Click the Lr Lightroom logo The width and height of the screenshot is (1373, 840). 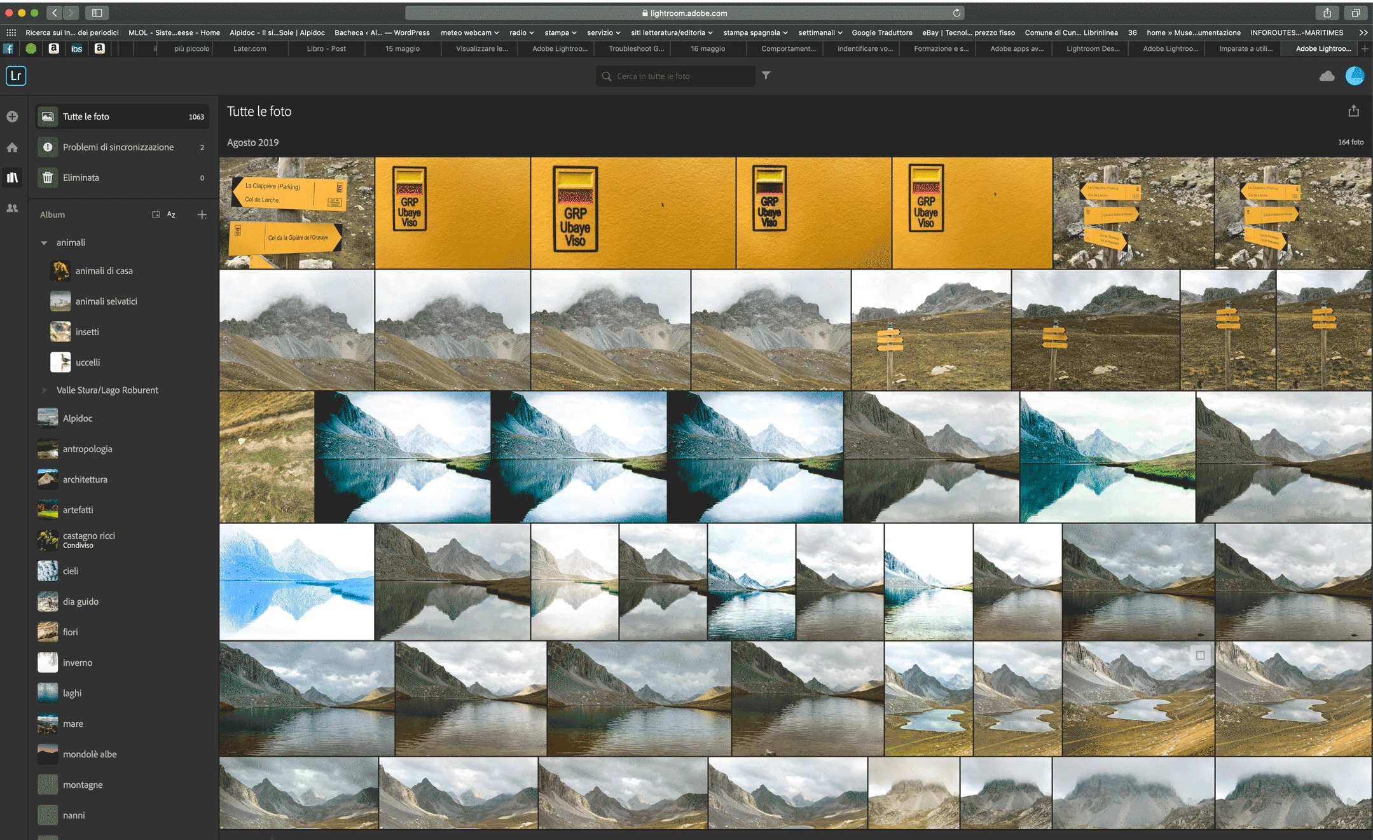[x=16, y=76]
